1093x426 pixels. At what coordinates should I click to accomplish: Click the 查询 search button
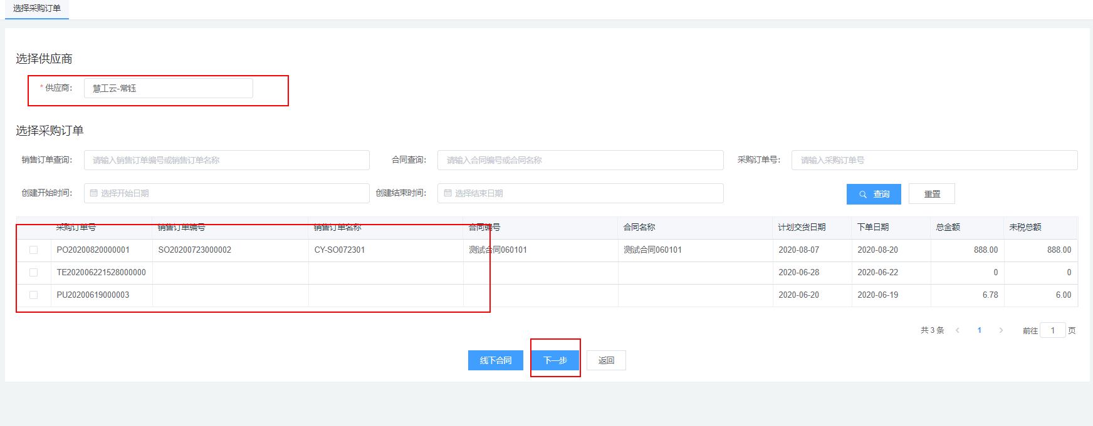tap(874, 194)
